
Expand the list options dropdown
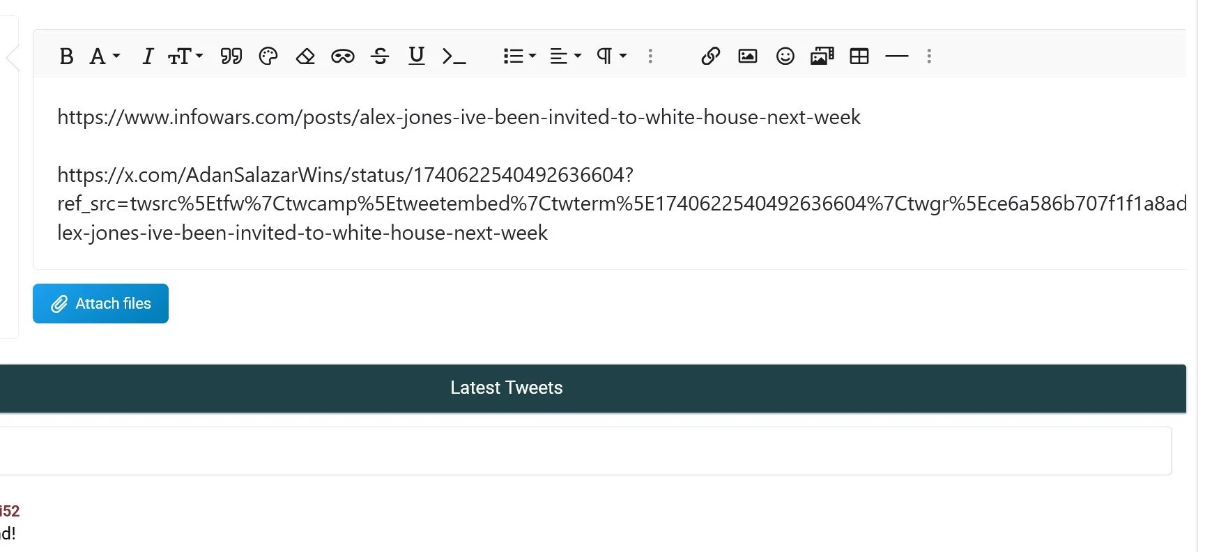pyautogui.click(x=519, y=56)
